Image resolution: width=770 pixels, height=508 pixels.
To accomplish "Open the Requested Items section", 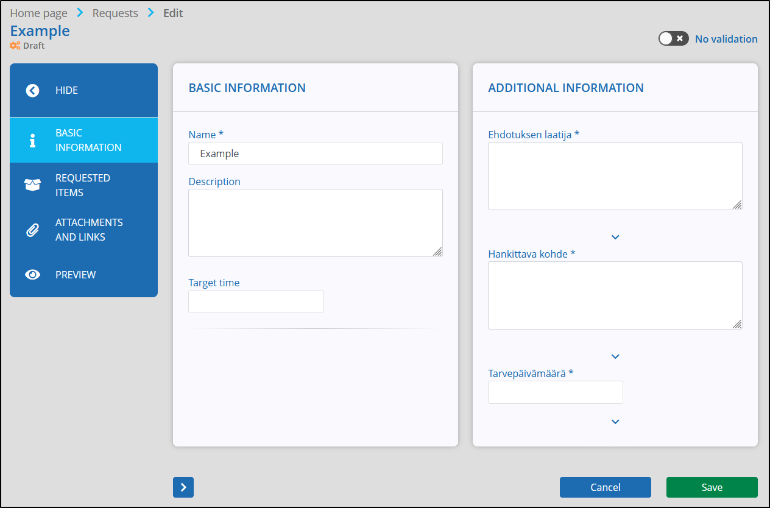I will click(x=83, y=185).
